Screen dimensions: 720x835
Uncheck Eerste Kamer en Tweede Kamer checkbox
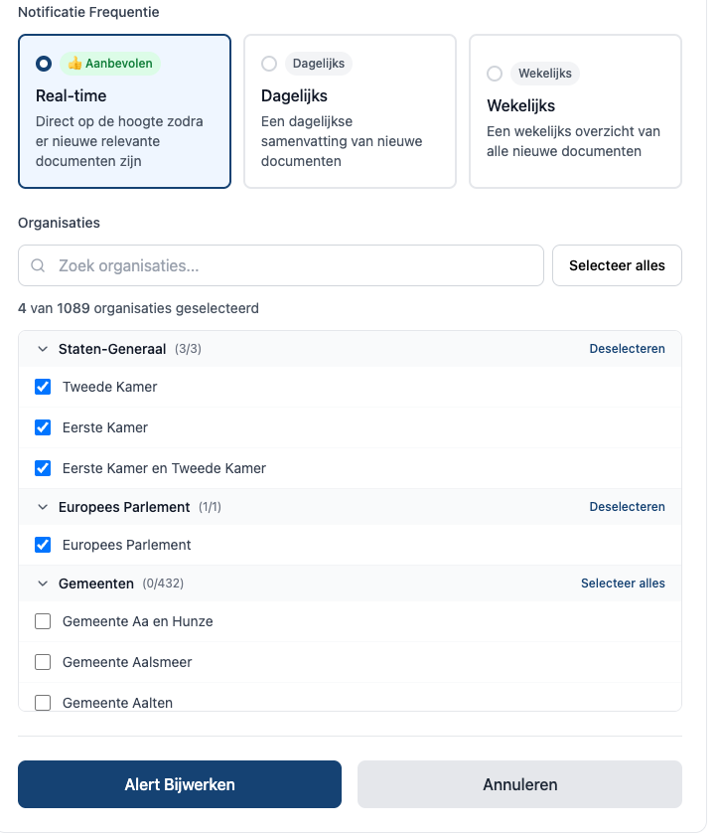(43, 468)
